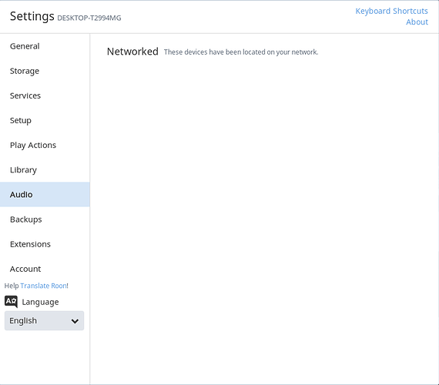Image resolution: width=439 pixels, height=385 pixels.
Task: Switch to the Storage settings tab
Action: [45, 71]
